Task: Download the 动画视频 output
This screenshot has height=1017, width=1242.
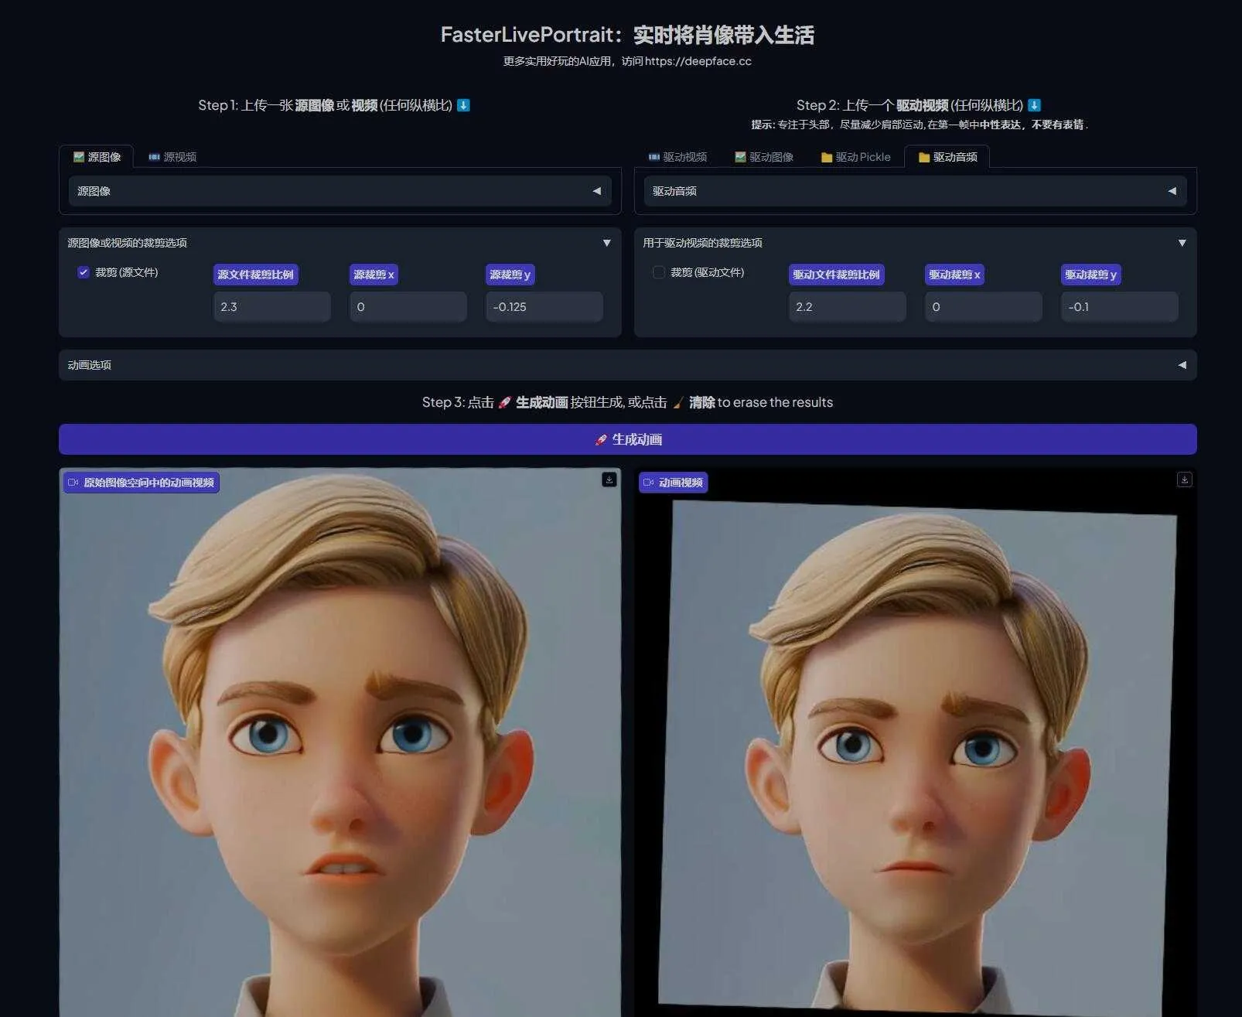Action: point(1184,479)
